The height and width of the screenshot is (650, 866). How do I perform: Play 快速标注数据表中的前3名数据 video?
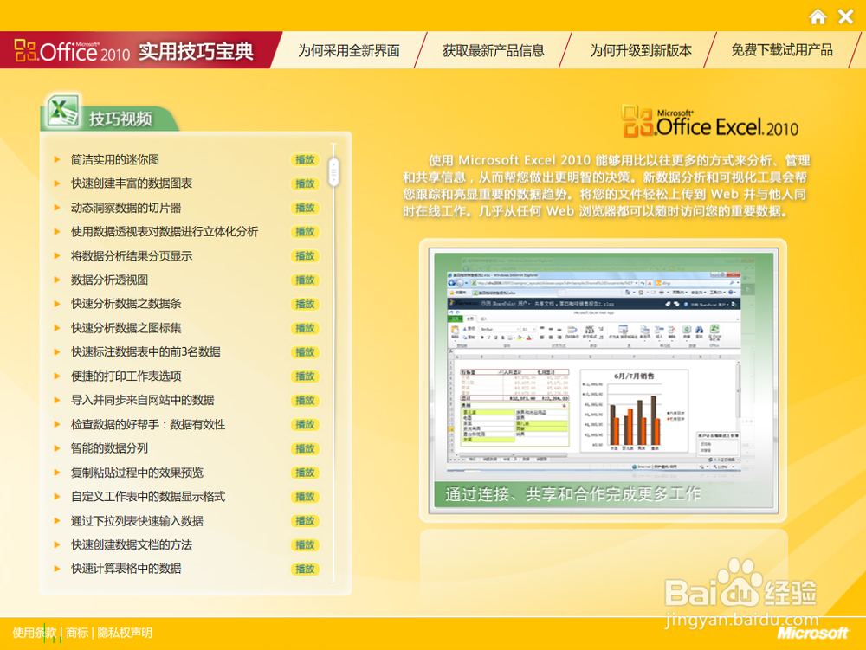305,352
